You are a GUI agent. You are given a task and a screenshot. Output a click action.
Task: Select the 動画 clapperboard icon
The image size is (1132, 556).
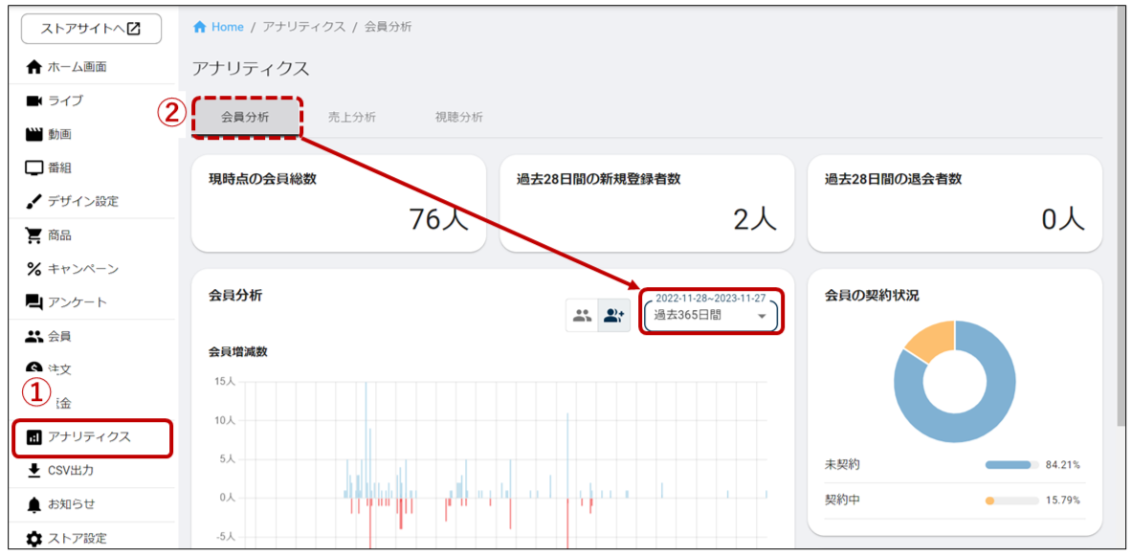point(34,135)
